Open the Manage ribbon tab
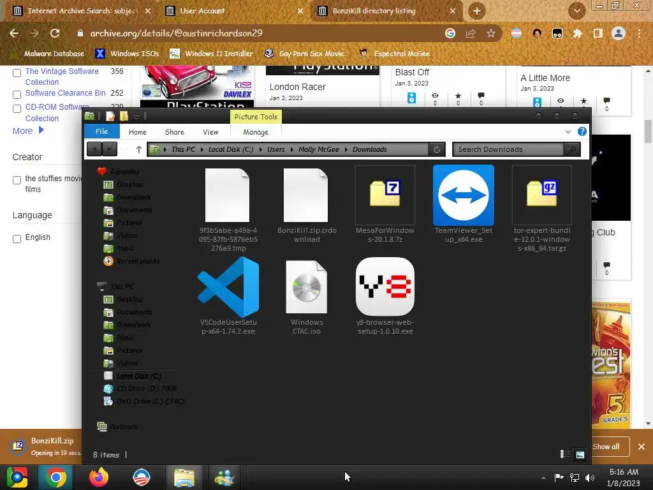This screenshot has width=653, height=490. coord(256,132)
